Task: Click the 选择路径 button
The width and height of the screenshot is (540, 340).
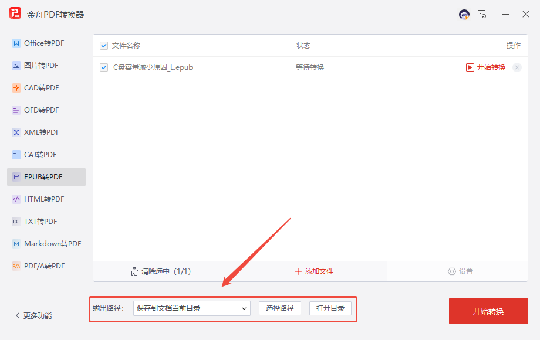Action: coord(280,308)
